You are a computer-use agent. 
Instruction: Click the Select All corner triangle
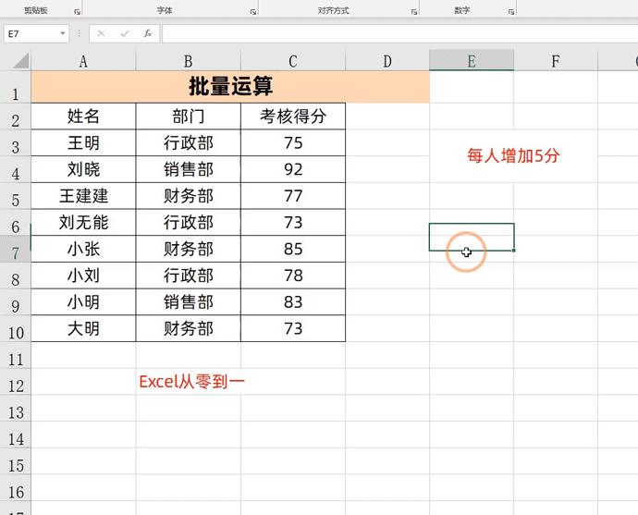[x=20, y=61]
